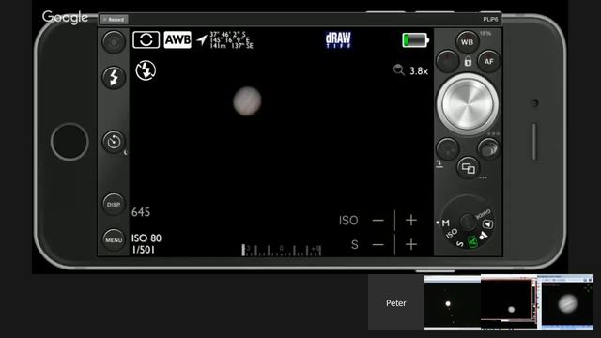
Task: Set mode dial to S
Action: coord(460,243)
